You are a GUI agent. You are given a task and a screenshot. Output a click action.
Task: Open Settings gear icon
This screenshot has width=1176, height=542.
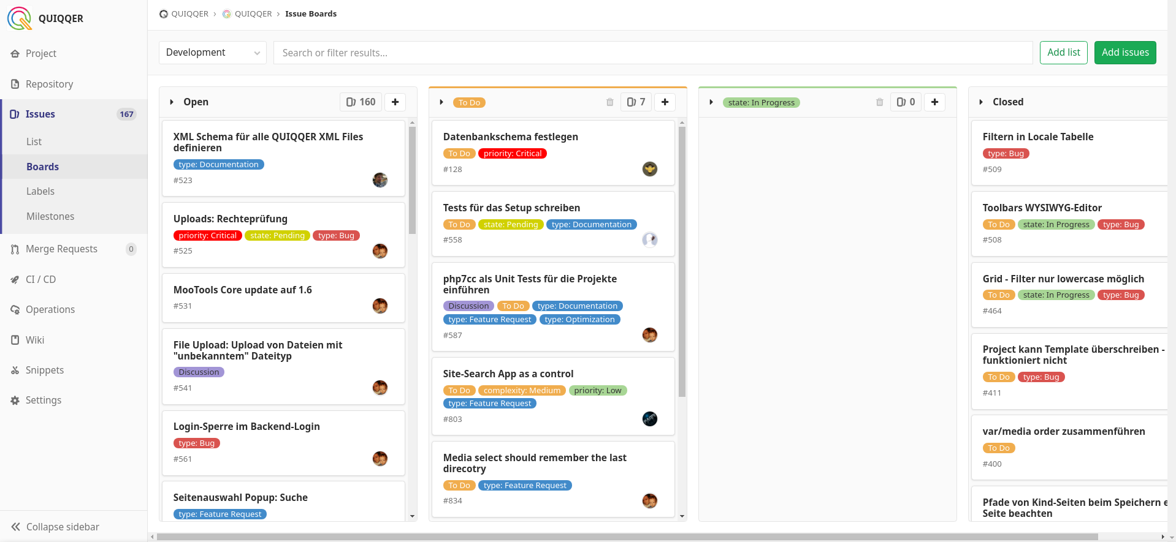tap(15, 400)
